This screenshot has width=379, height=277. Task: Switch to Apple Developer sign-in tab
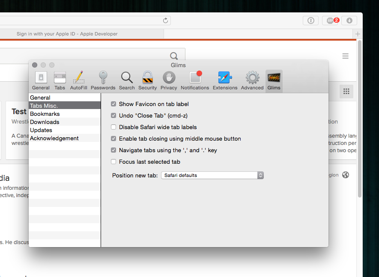pyautogui.click(x=82, y=34)
